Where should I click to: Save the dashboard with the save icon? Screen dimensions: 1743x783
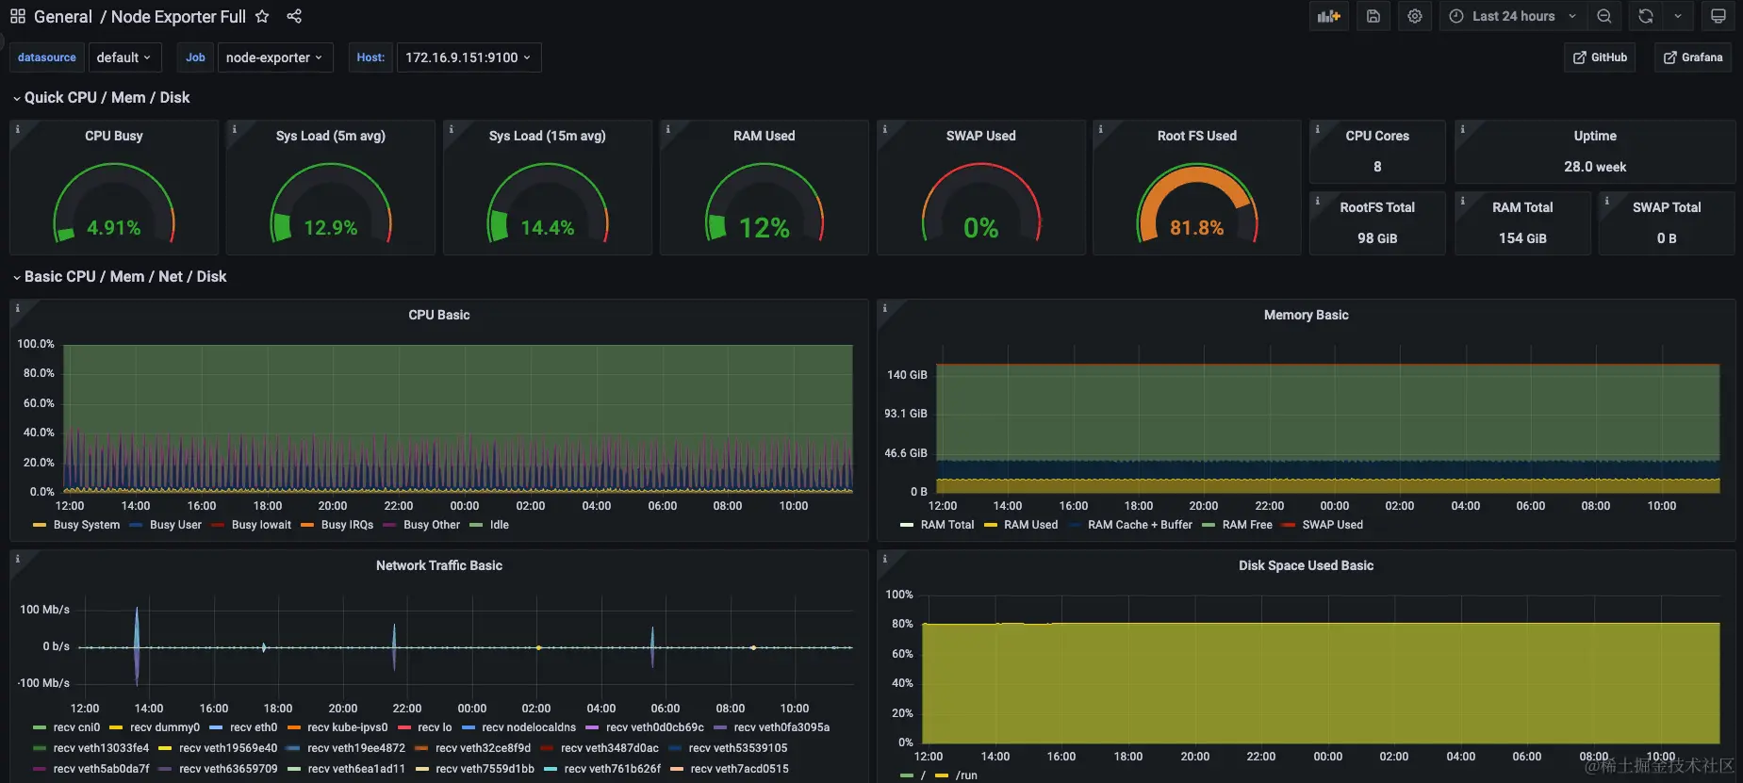coord(1373,16)
